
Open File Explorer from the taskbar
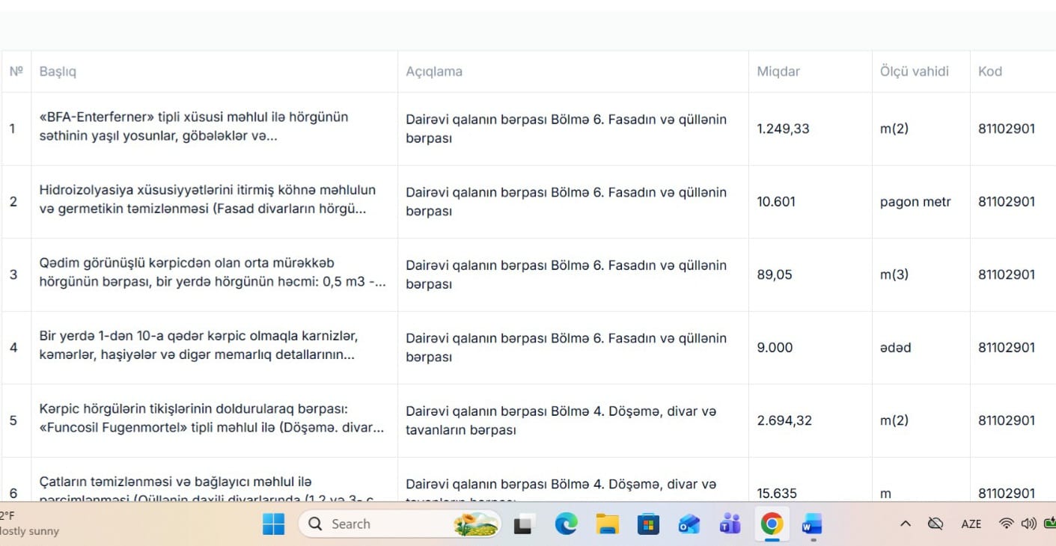pos(607,524)
